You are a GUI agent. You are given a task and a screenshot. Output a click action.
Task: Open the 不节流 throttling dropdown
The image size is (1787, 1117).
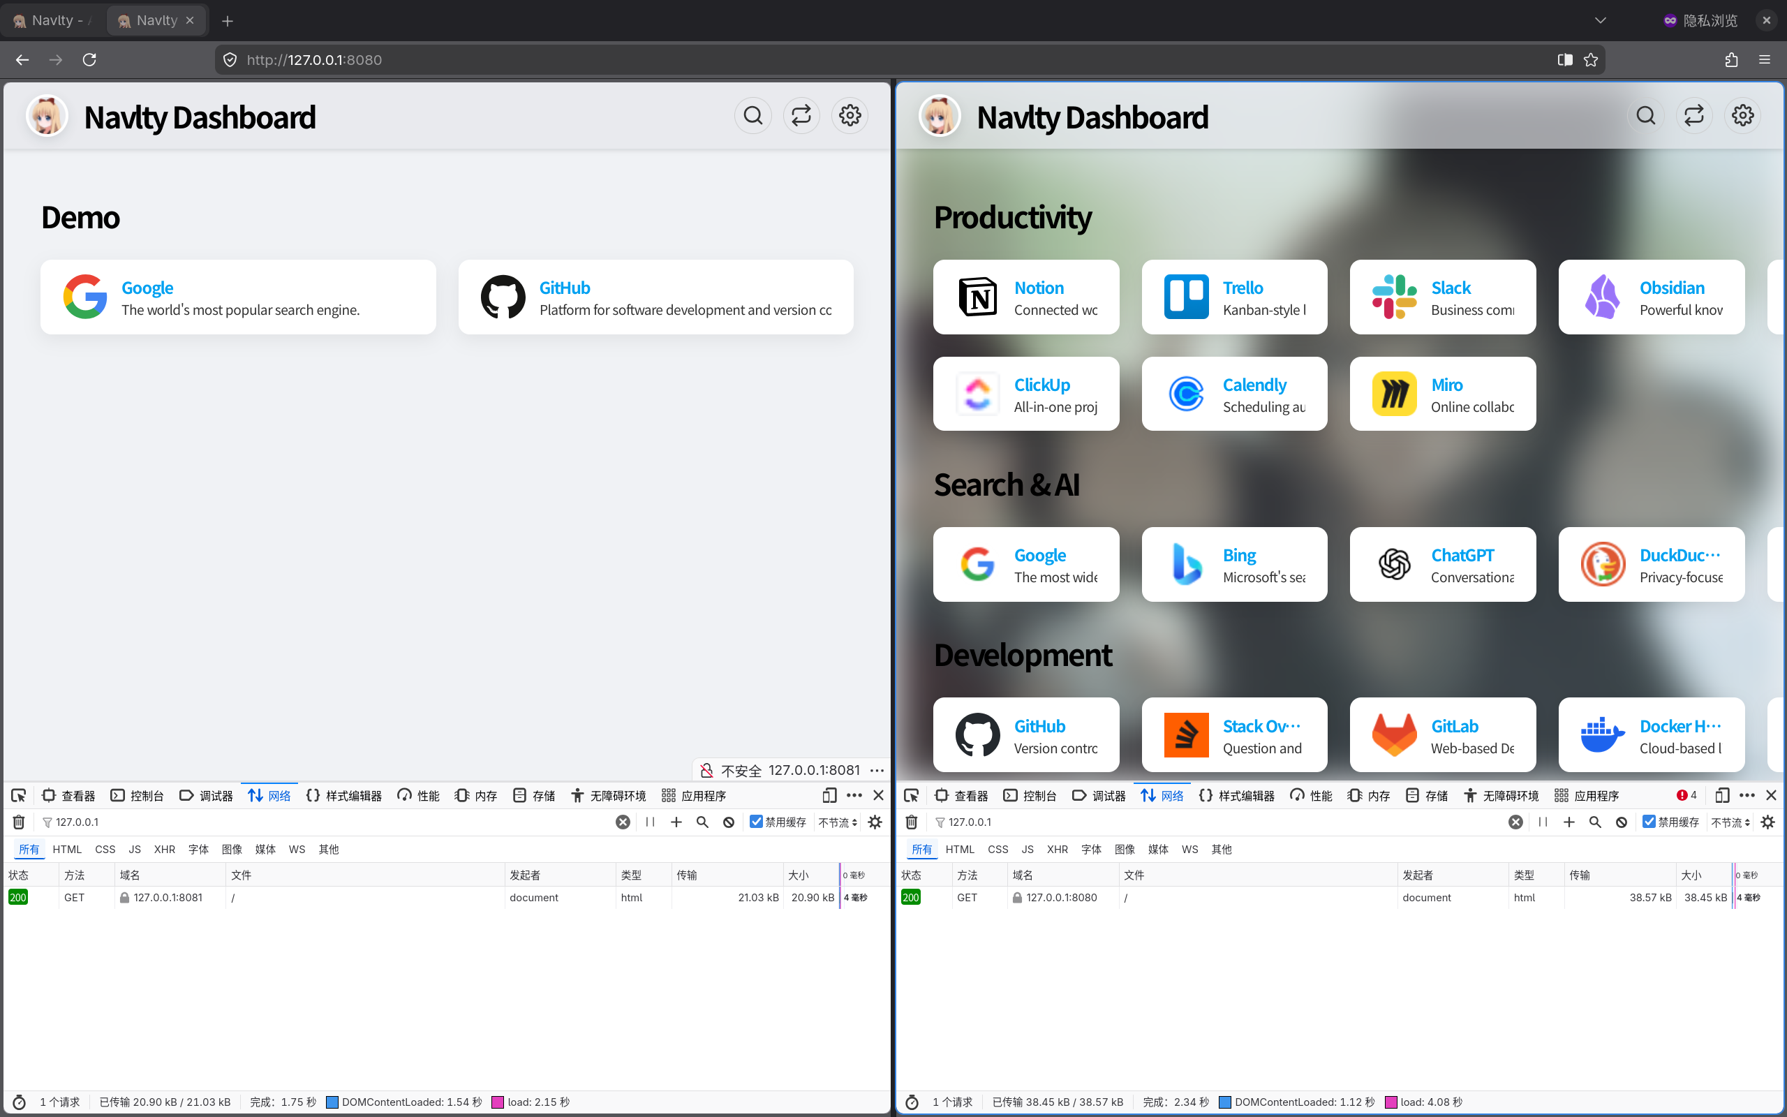837,822
